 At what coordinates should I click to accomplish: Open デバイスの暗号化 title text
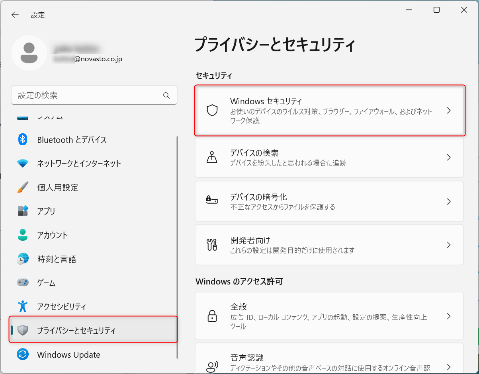point(259,197)
